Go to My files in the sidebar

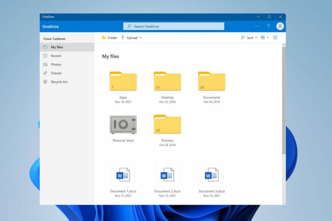click(67, 47)
